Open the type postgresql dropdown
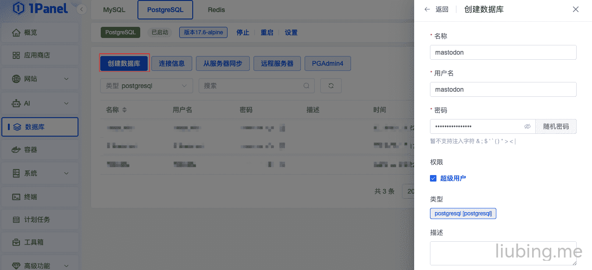Image resolution: width=592 pixels, height=270 pixels. point(146,86)
